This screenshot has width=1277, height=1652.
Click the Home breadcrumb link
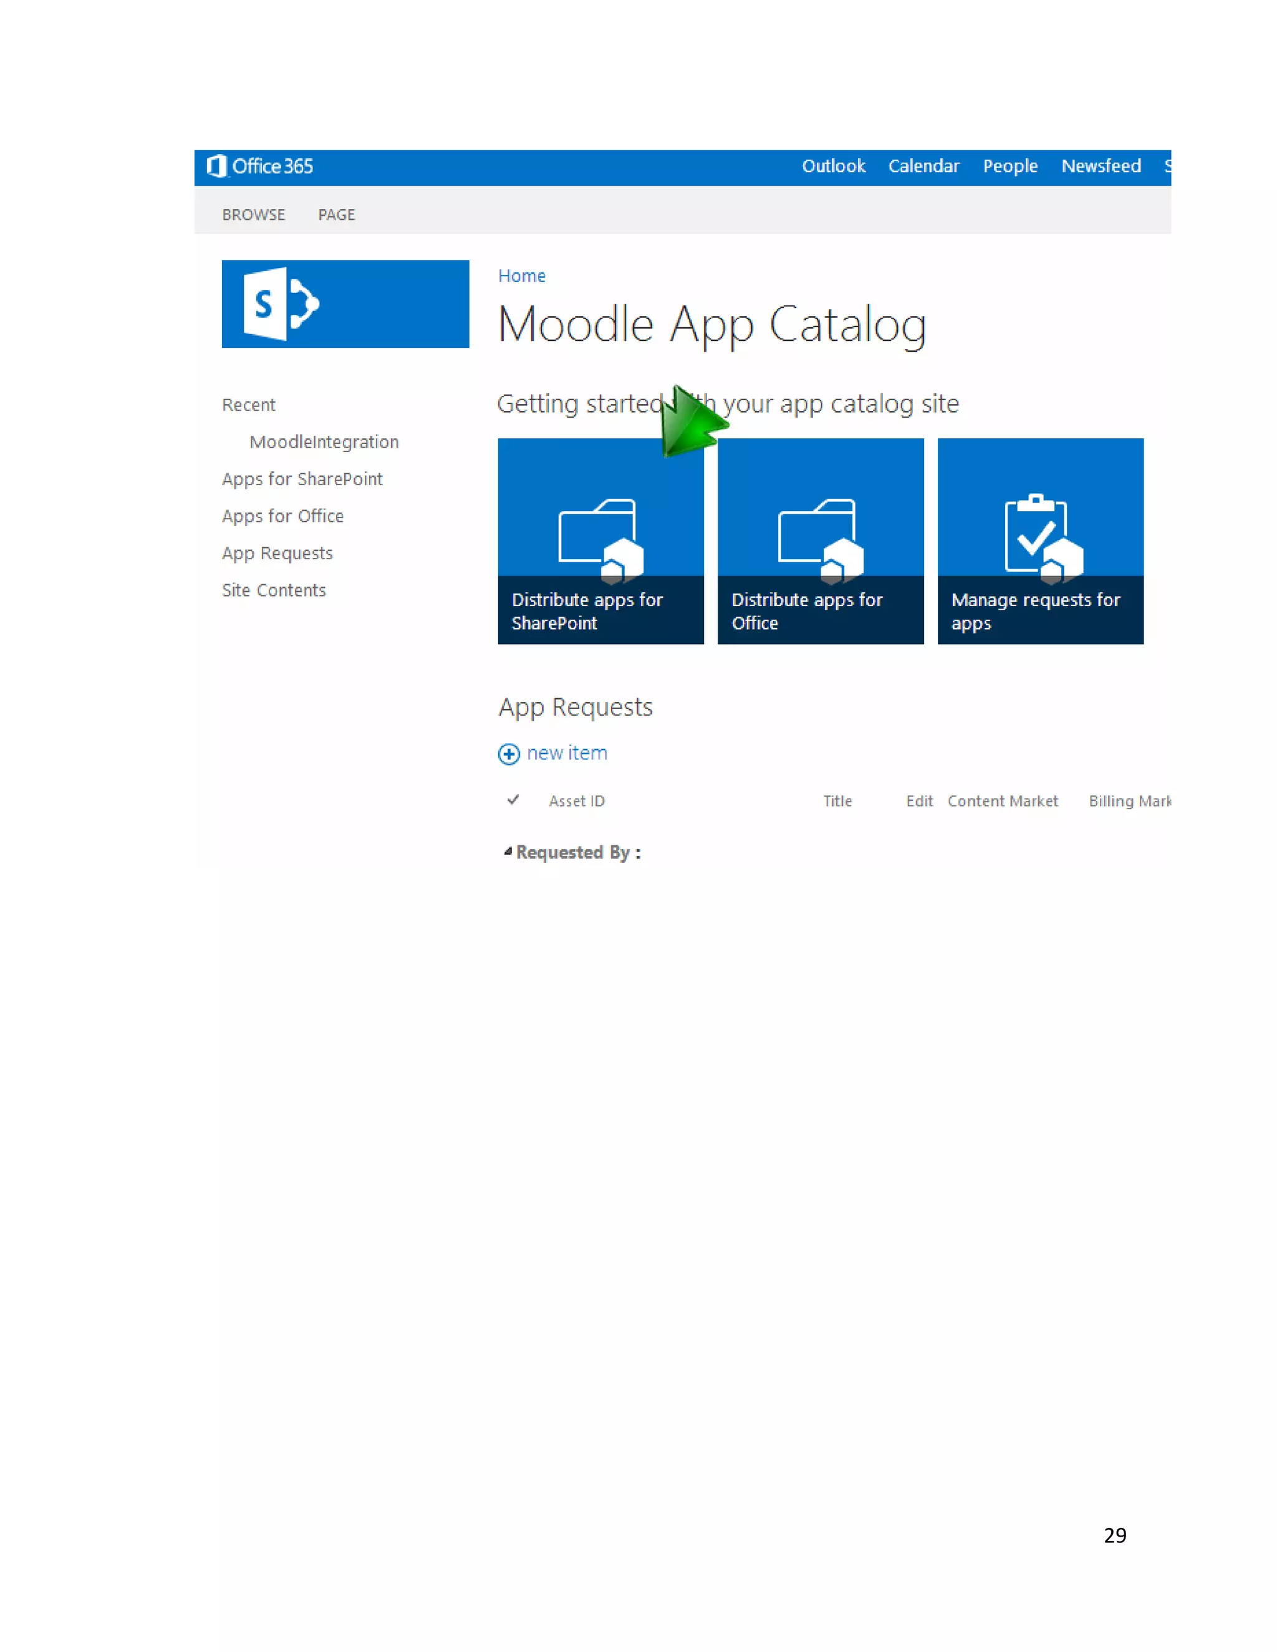tap(521, 276)
